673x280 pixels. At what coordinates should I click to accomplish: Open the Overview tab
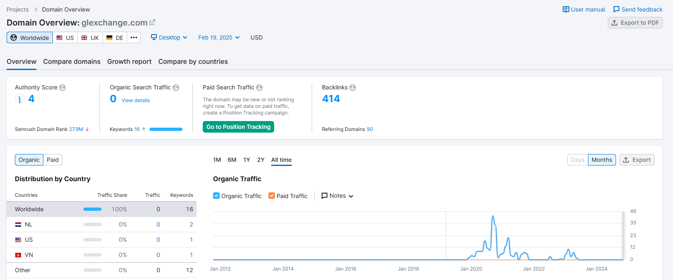tap(21, 61)
